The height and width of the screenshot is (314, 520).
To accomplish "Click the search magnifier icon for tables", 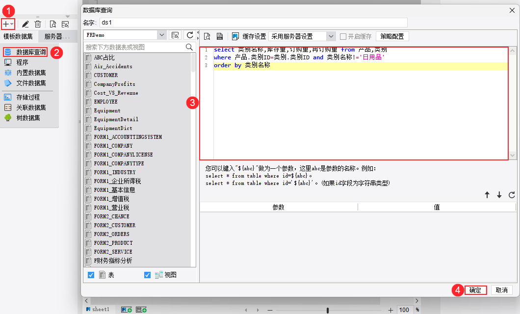I will click(189, 47).
